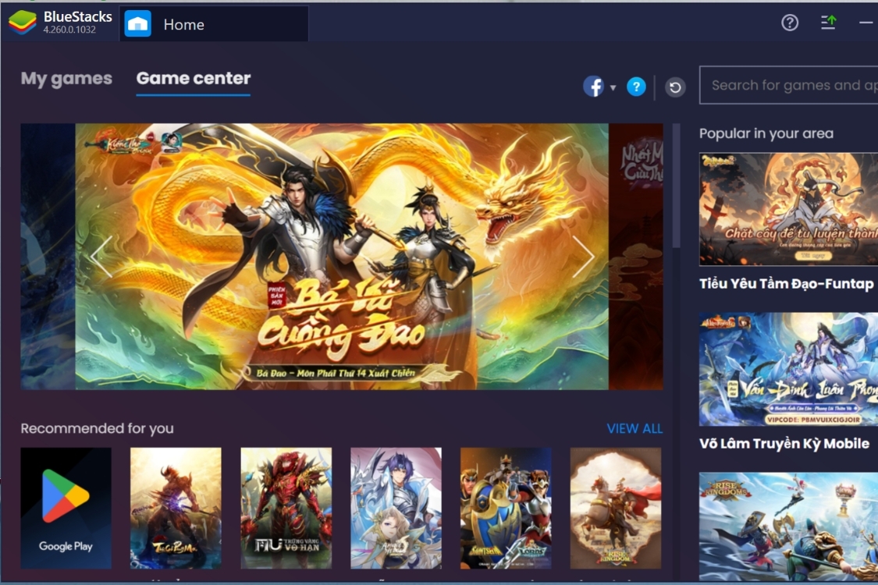The image size is (878, 585).
Task: Switch to the My games tab
Action: (x=66, y=78)
